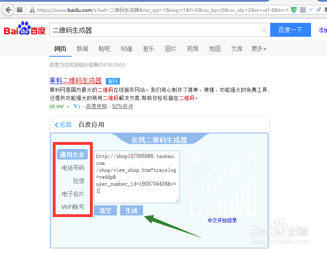The image size is (327, 253).
Task: Click the address bar URL text
Action: click(162, 10)
